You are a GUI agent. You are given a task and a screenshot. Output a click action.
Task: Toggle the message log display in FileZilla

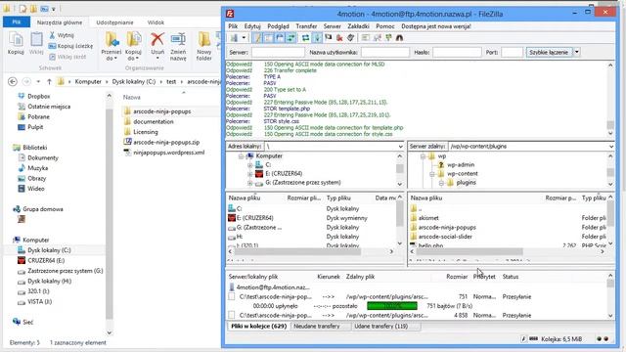tap(257, 38)
